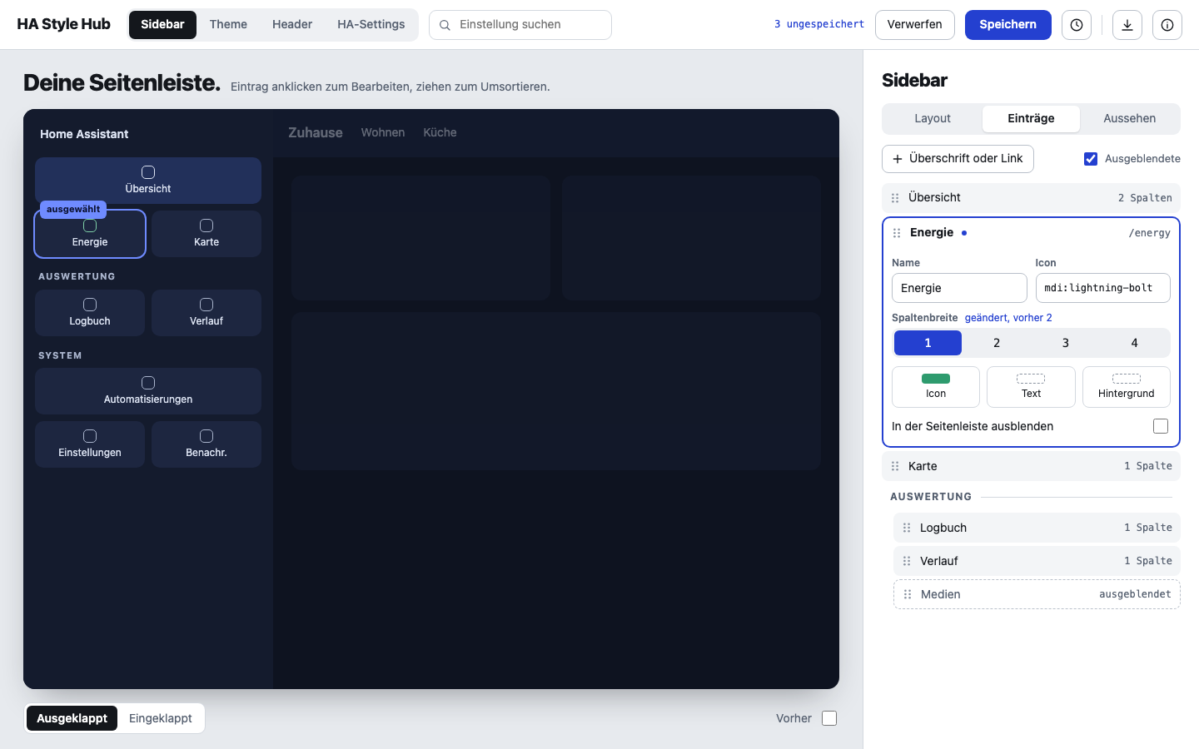Open the green Icon color swatch
The height and width of the screenshot is (749, 1199).
pyautogui.click(x=936, y=387)
